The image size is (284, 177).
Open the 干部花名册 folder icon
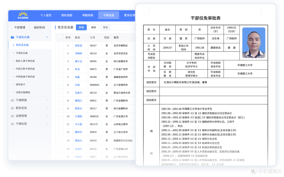pos(12,37)
